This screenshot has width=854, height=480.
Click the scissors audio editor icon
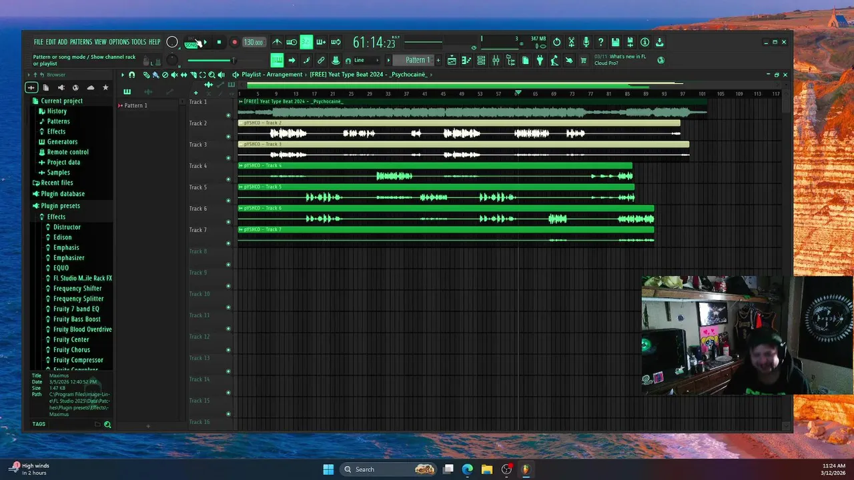tap(571, 42)
